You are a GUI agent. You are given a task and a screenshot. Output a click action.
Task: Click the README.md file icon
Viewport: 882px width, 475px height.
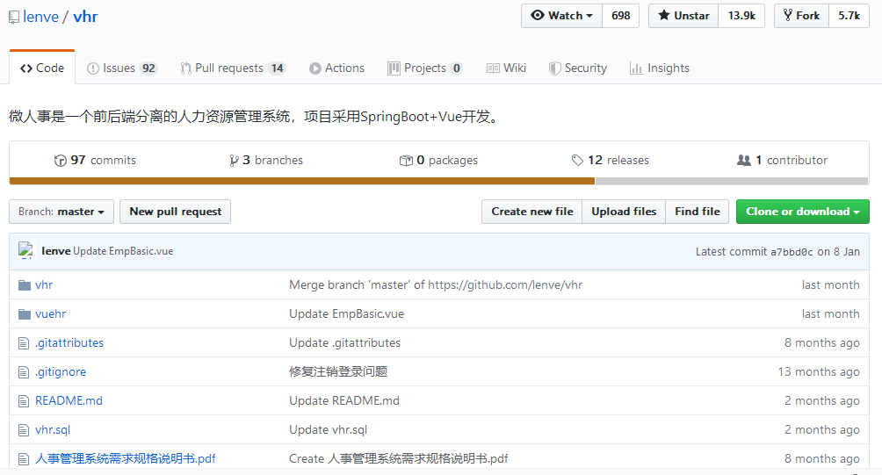point(24,401)
